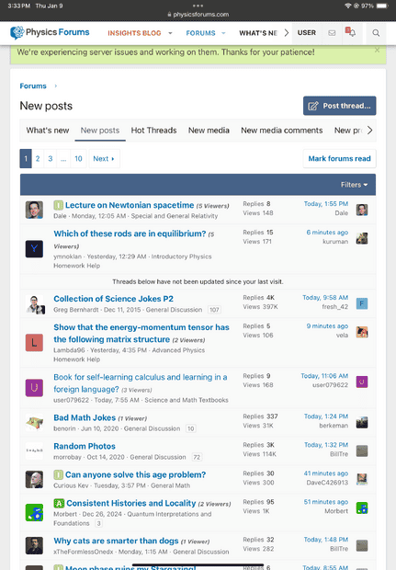Image resolution: width=396 pixels, height=570 pixels.
Task: Click the Post thread button
Action: 340,106
